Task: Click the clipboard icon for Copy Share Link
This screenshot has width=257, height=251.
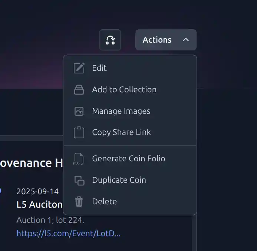Action: [79, 132]
